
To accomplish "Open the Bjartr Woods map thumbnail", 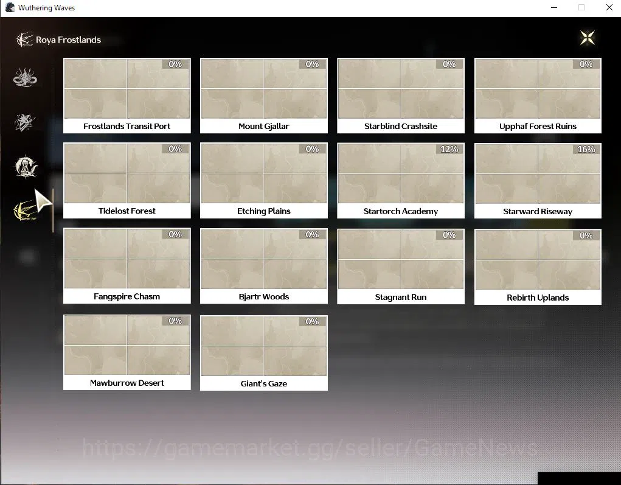I will pos(264,259).
